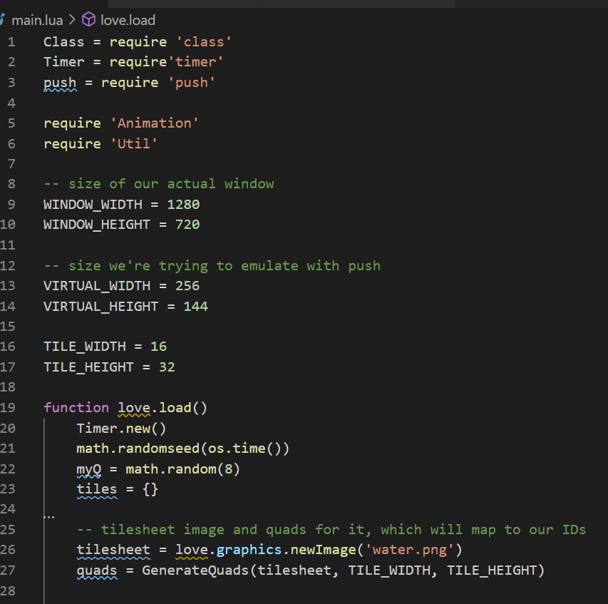Click math.random(8) on line 22
Screen dimensions: 608x604
(x=182, y=469)
